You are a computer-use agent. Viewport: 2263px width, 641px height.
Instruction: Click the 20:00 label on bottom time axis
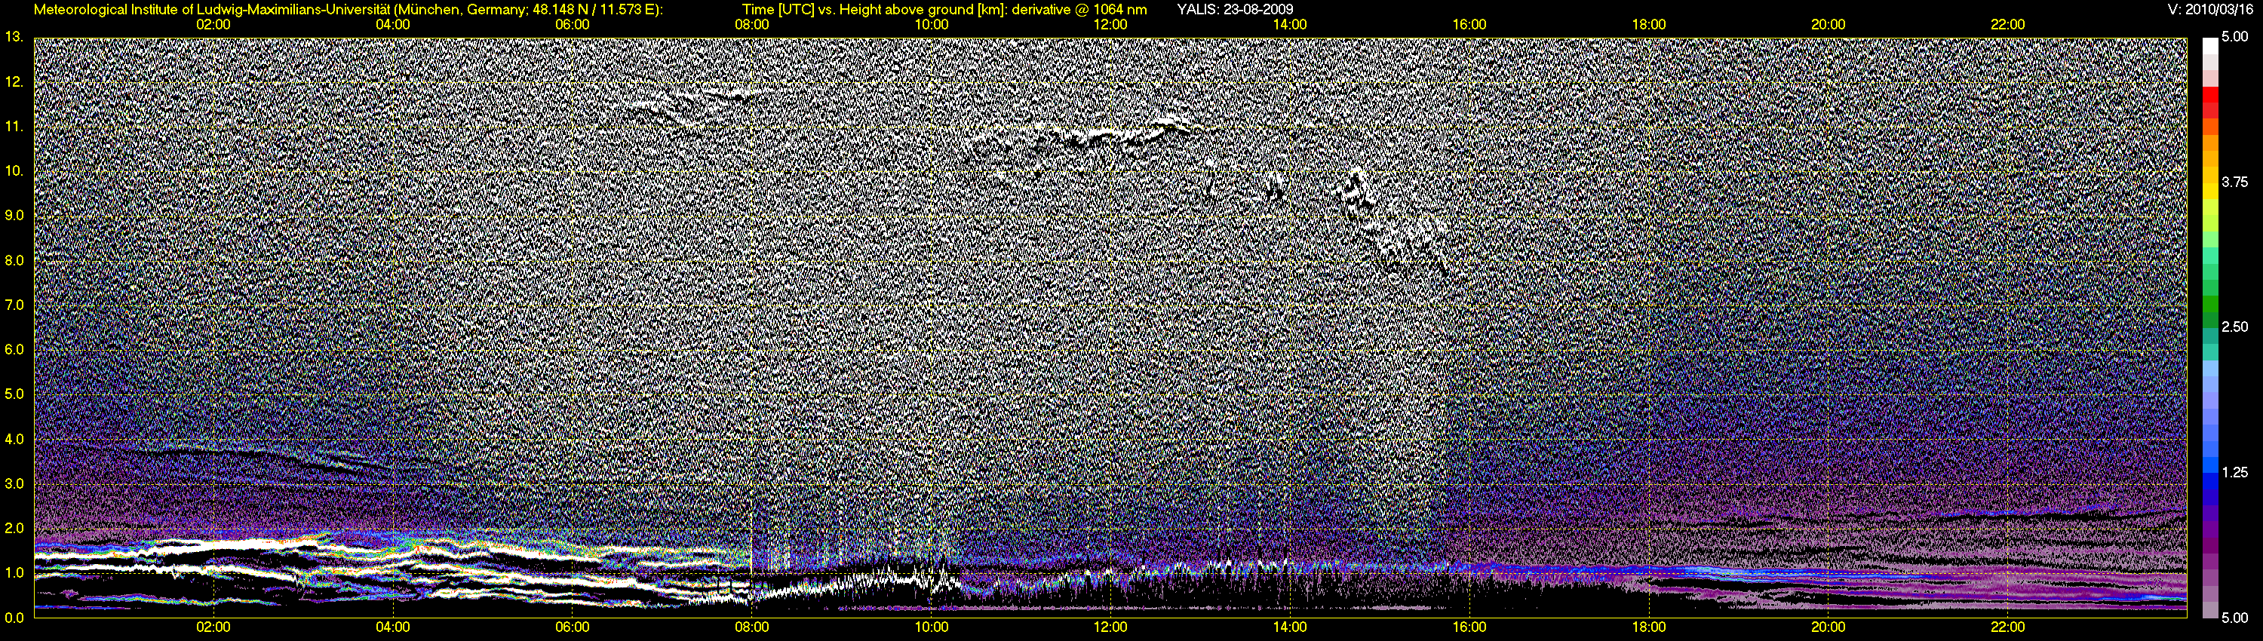point(1829,627)
